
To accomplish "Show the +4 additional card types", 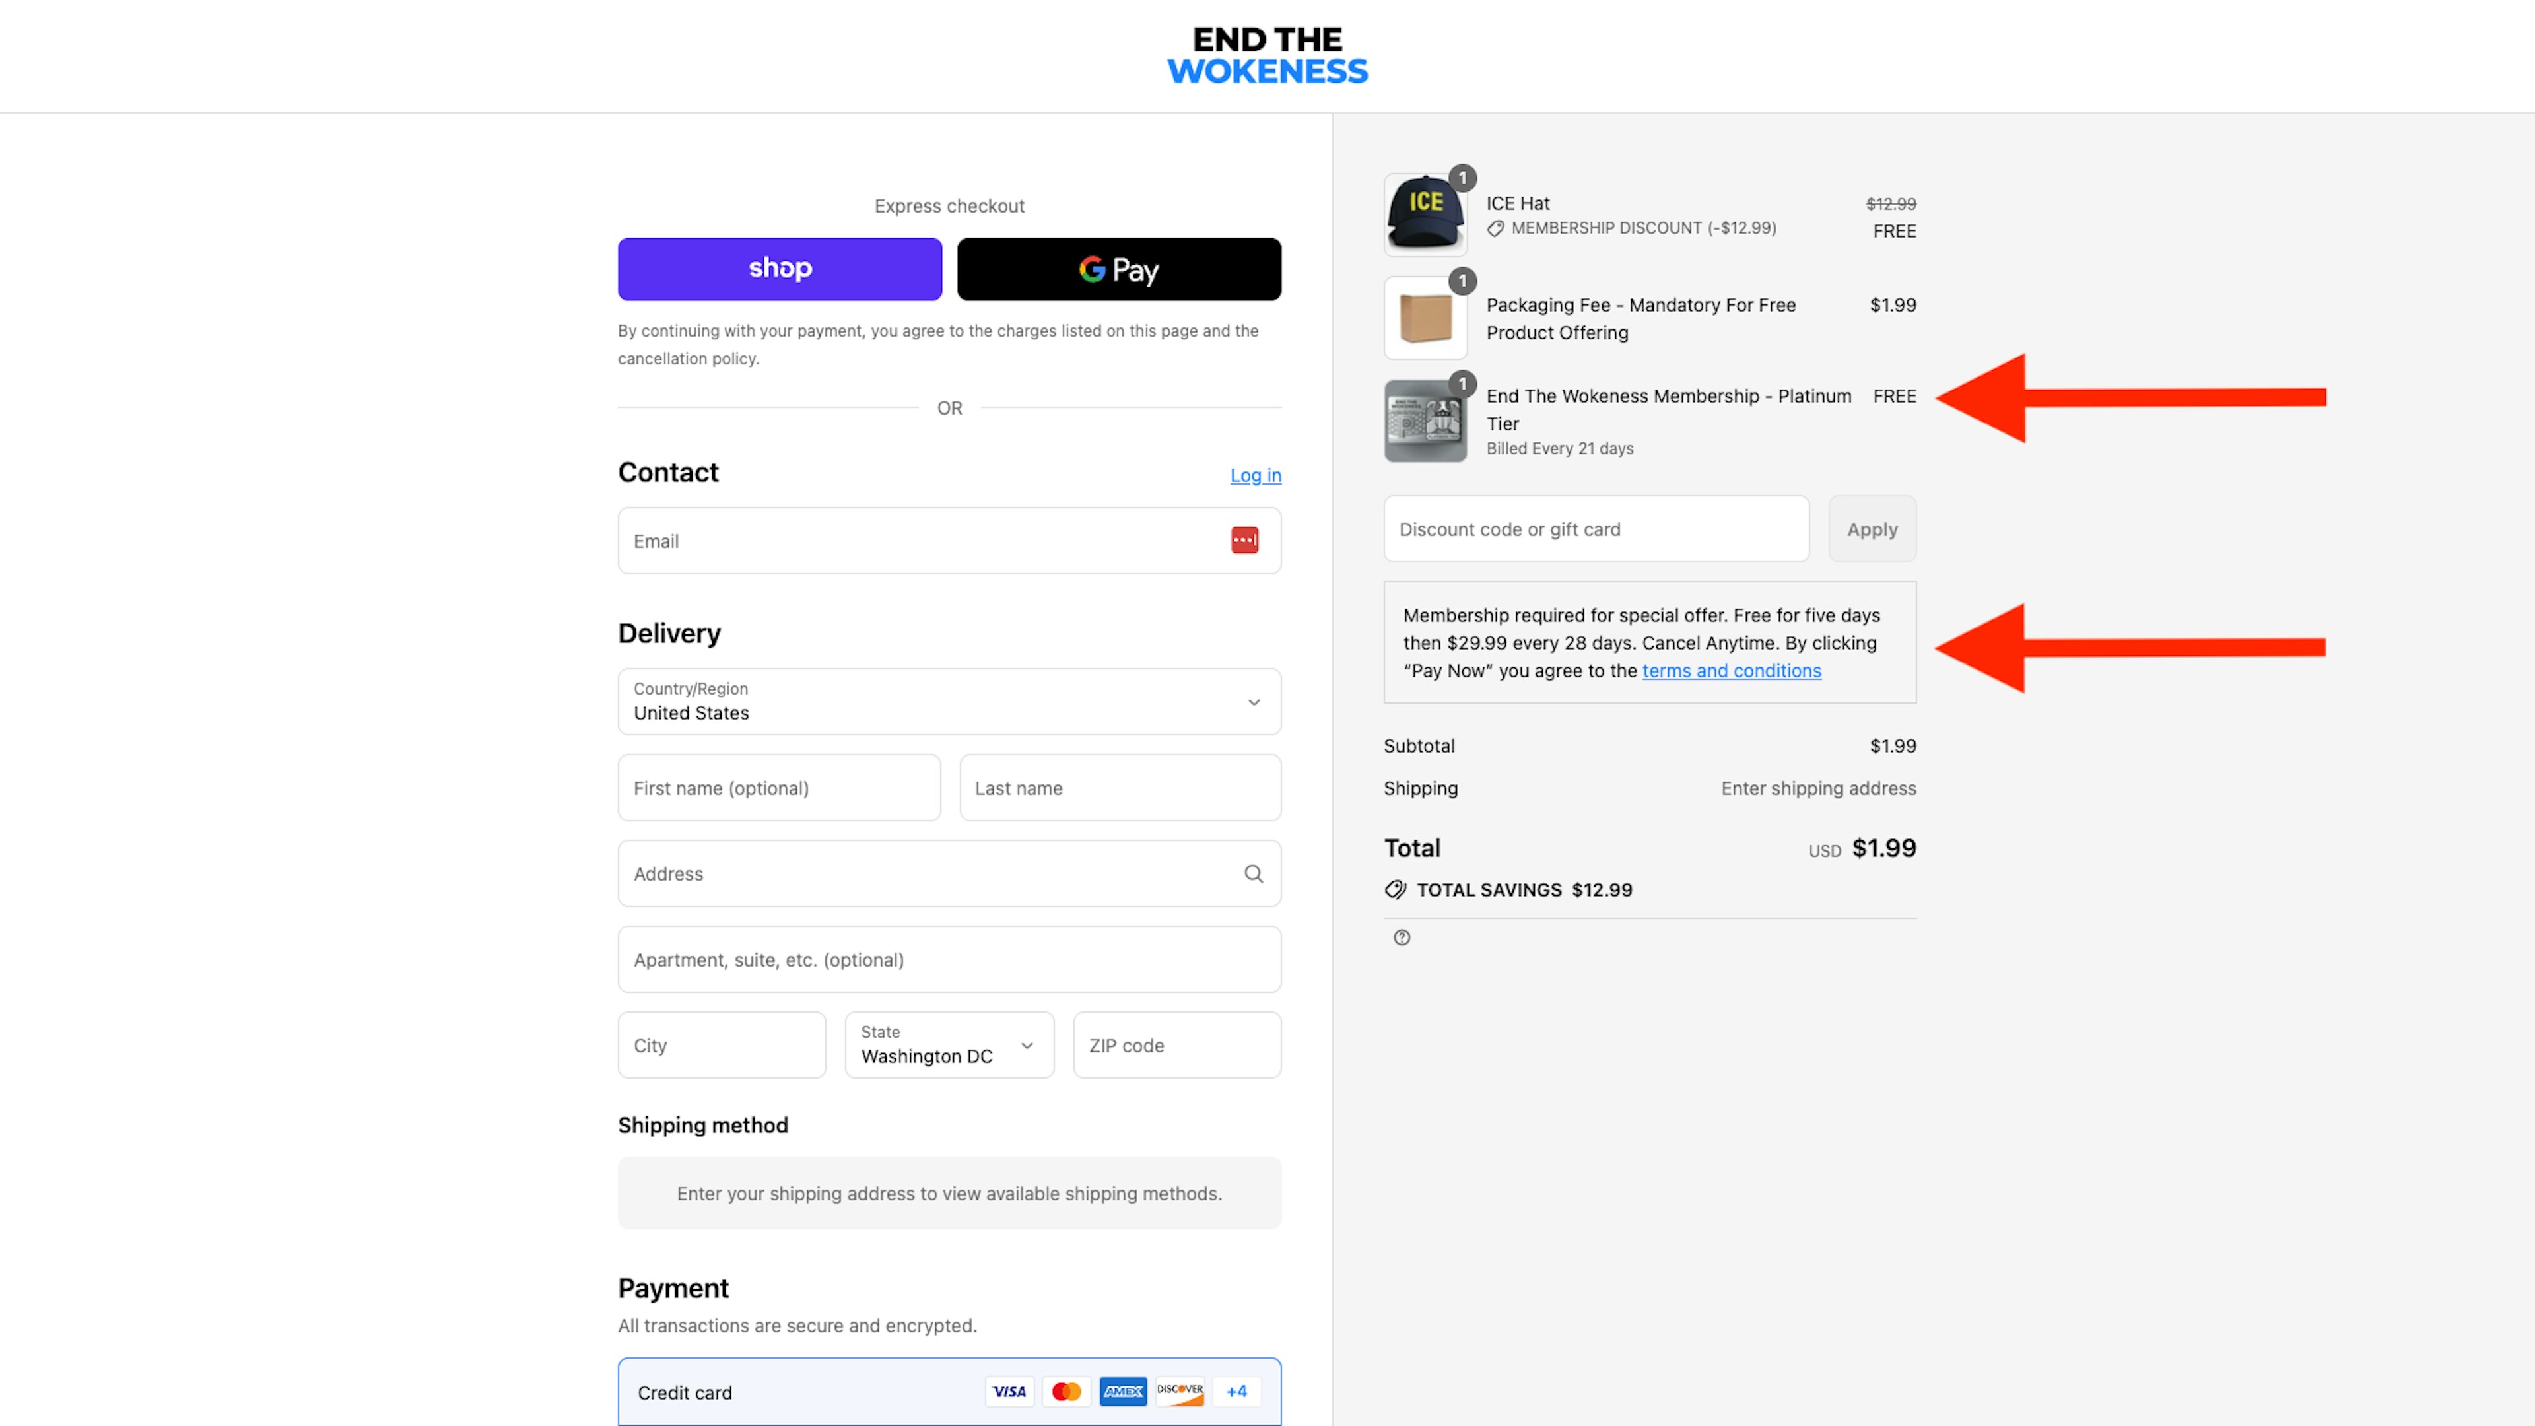I will 1236,1392.
